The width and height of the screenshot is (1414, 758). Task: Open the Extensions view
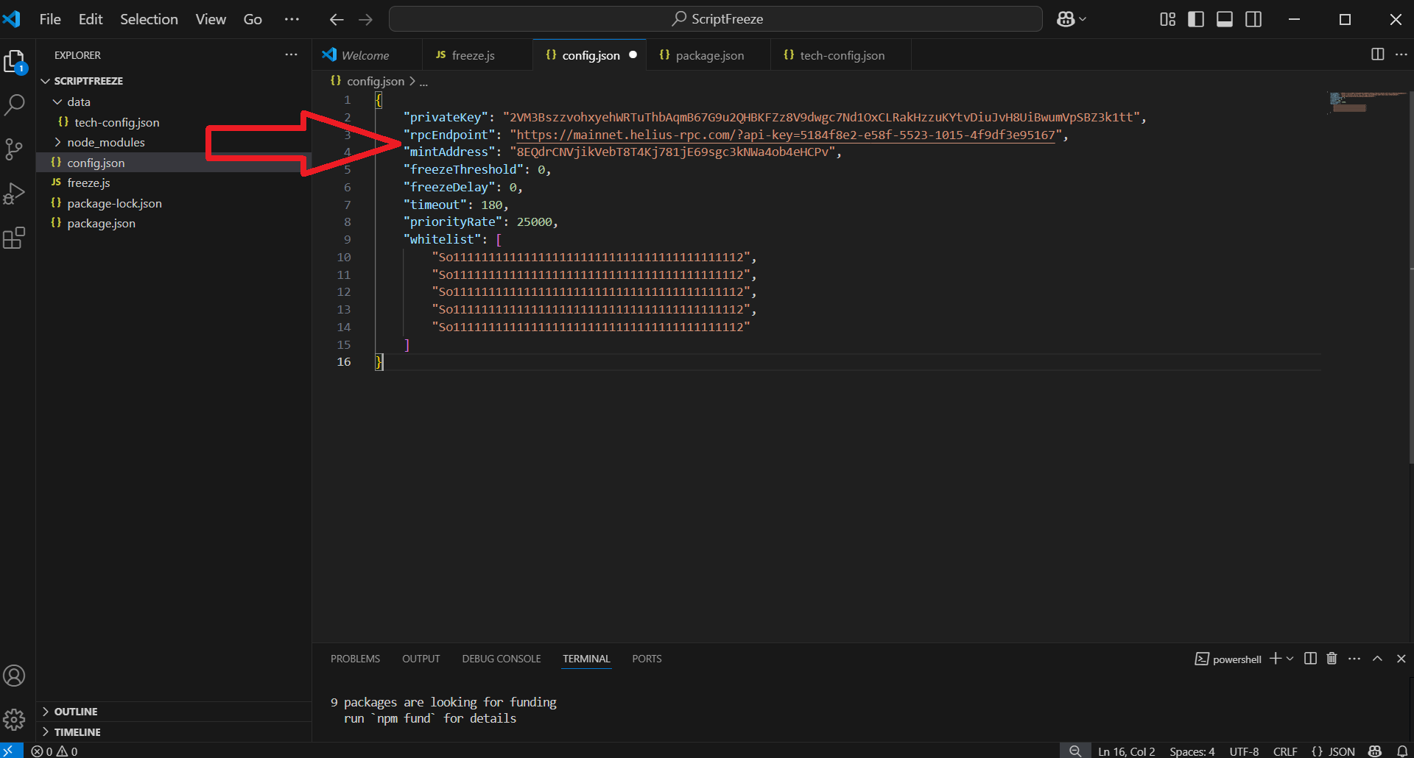15,238
